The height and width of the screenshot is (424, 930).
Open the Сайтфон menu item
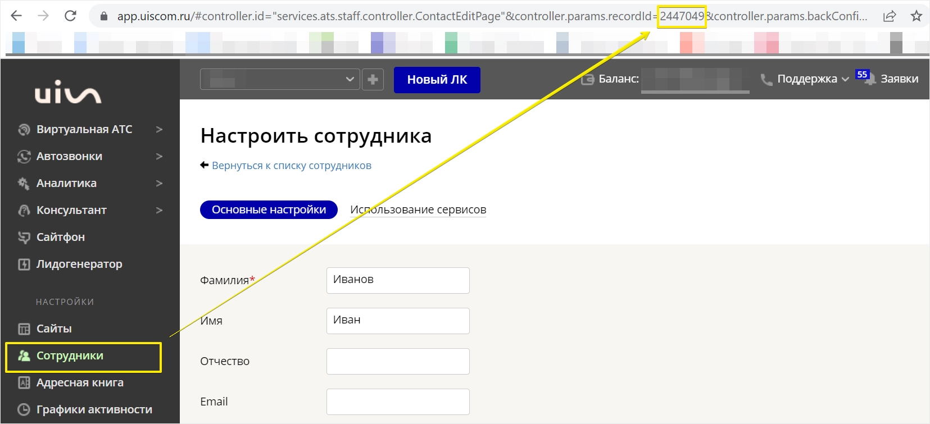pos(61,237)
